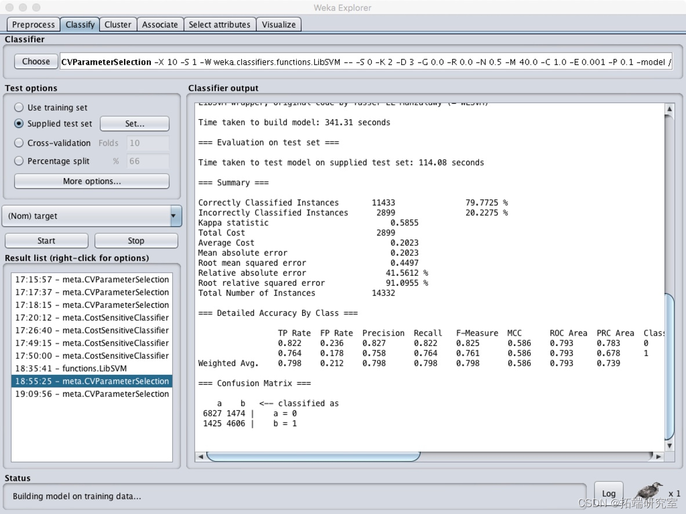
Task: Click the Kappa statistic value 0.5855
Action: (404, 223)
